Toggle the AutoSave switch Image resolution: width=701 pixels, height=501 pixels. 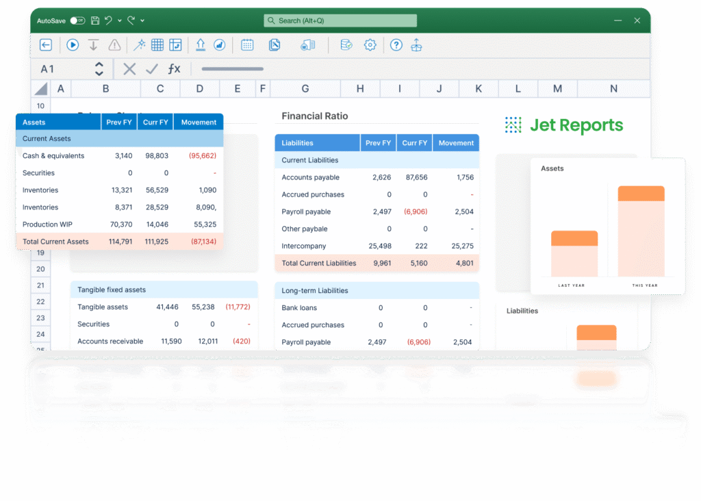(77, 21)
